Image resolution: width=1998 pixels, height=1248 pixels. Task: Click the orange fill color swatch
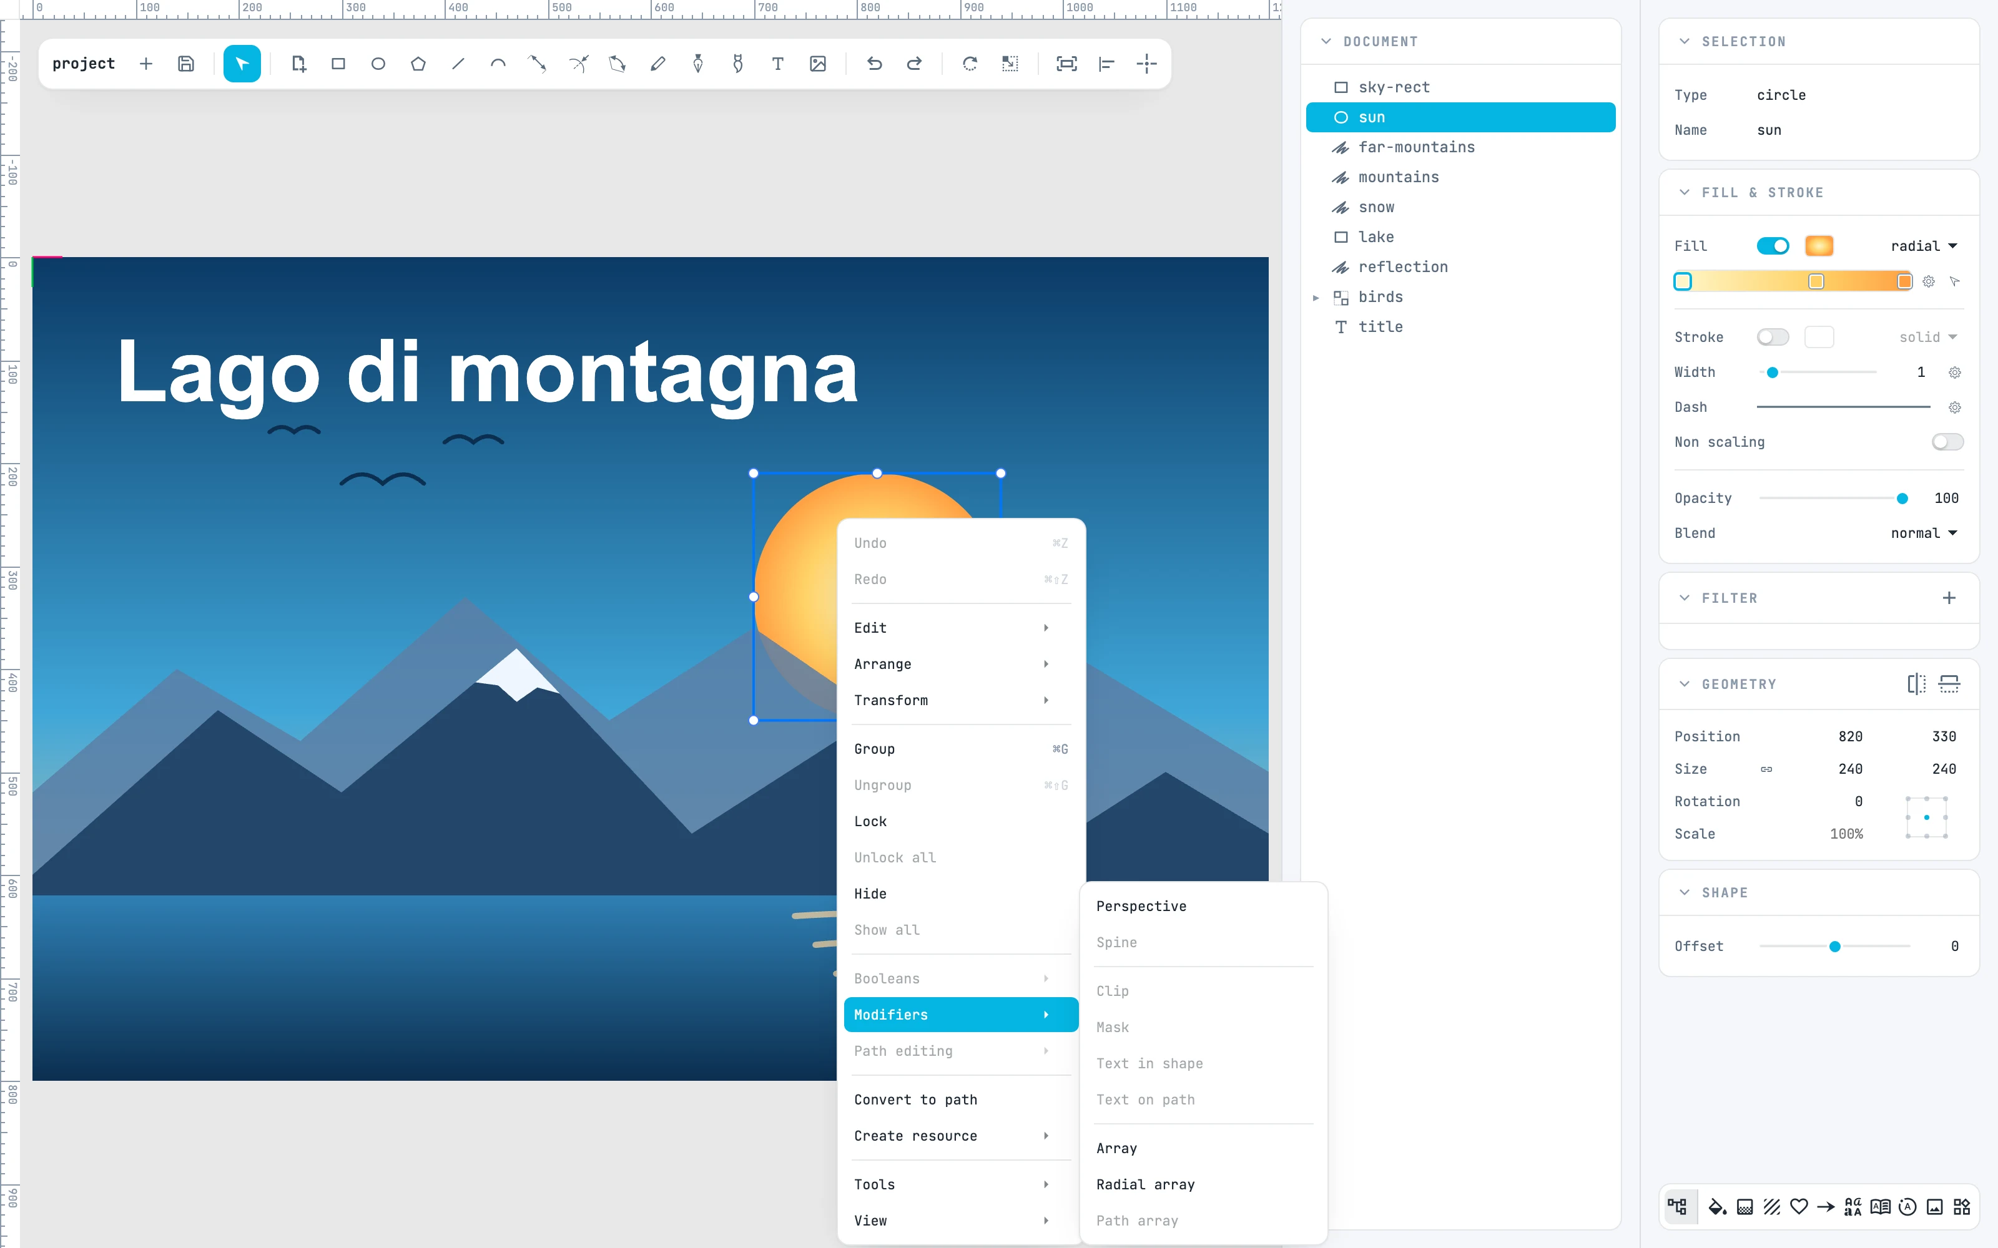[x=1819, y=246]
